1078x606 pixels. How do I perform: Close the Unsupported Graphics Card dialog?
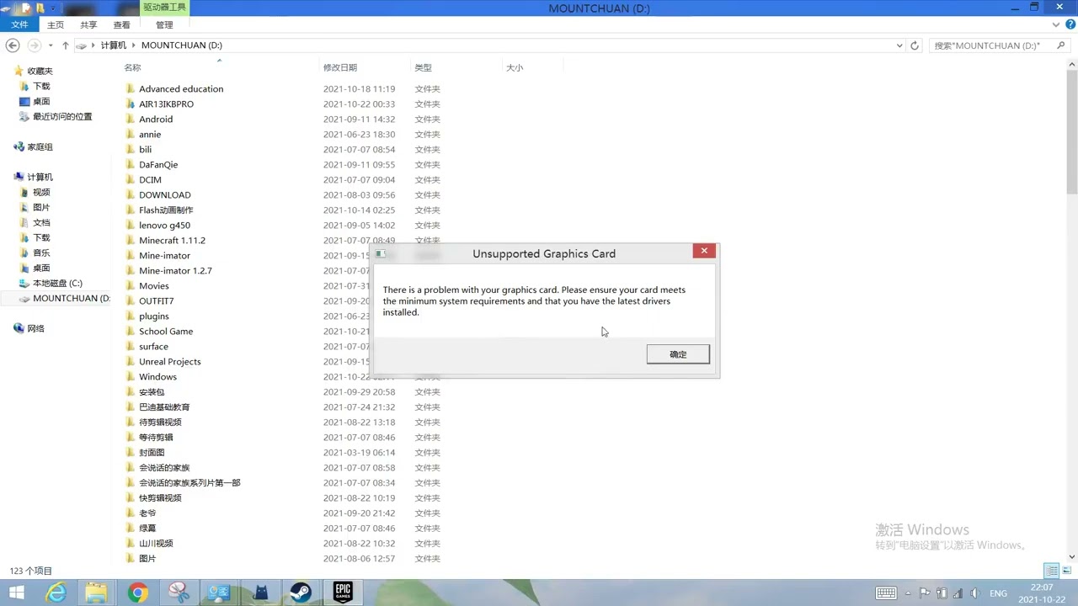(x=704, y=251)
